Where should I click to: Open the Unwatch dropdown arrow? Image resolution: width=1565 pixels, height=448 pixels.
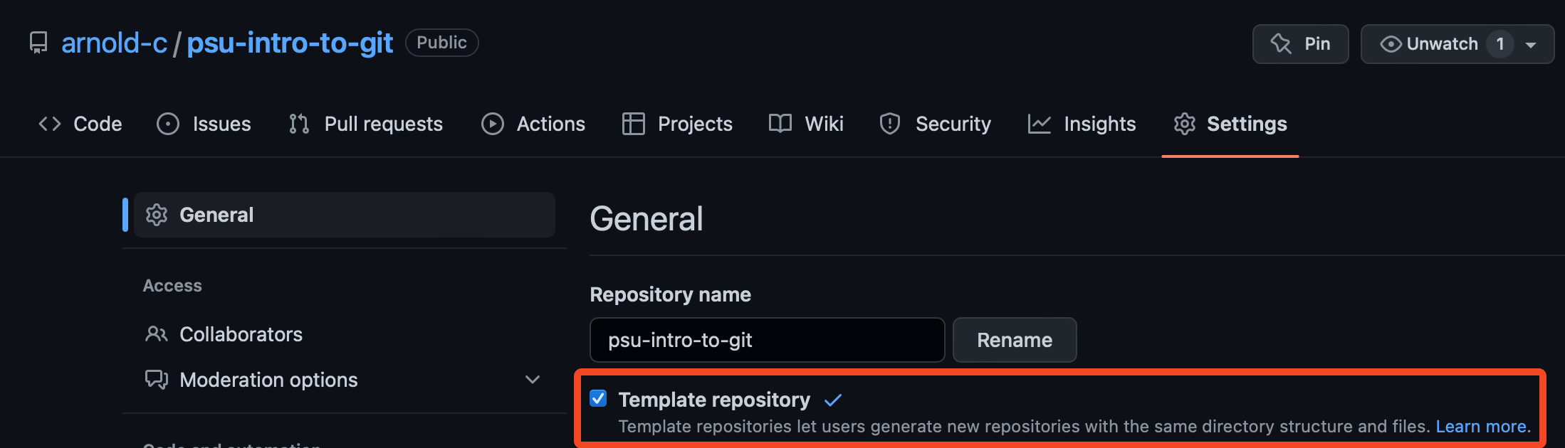[1531, 44]
